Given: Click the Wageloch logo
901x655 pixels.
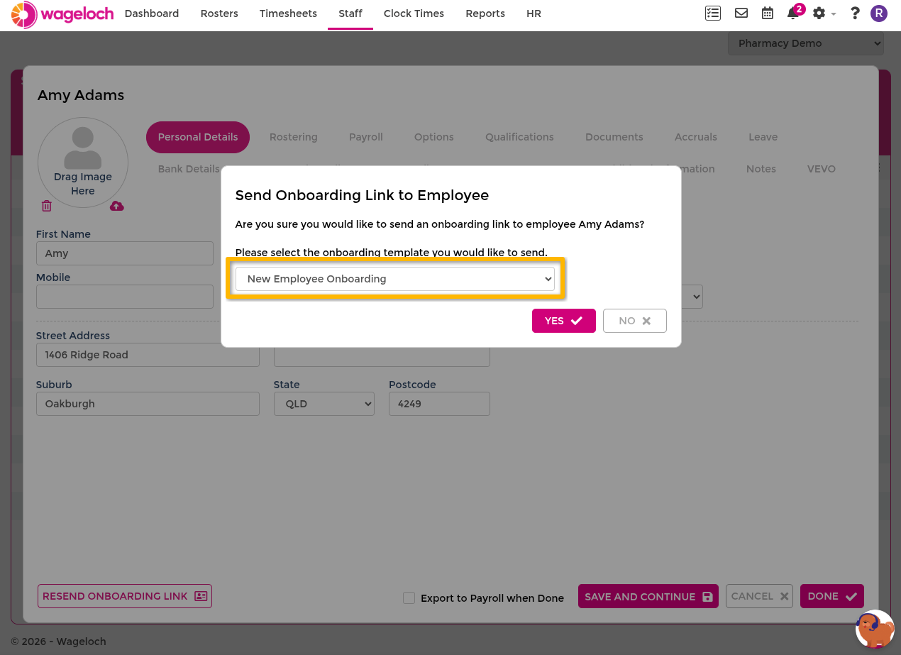Looking at the screenshot, I should pos(62,14).
